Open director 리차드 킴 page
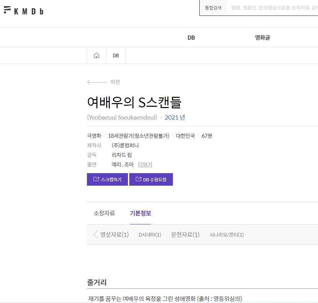318x303 pixels. [122, 155]
